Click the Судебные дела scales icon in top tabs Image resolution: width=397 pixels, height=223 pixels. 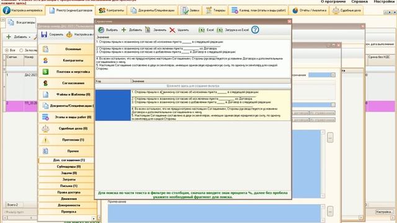click(x=336, y=11)
